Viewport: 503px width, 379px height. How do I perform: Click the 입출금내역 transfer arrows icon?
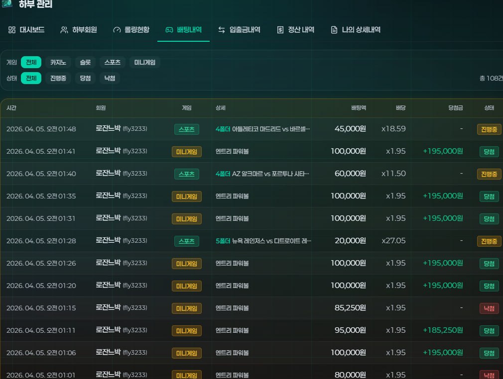tap(222, 30)
